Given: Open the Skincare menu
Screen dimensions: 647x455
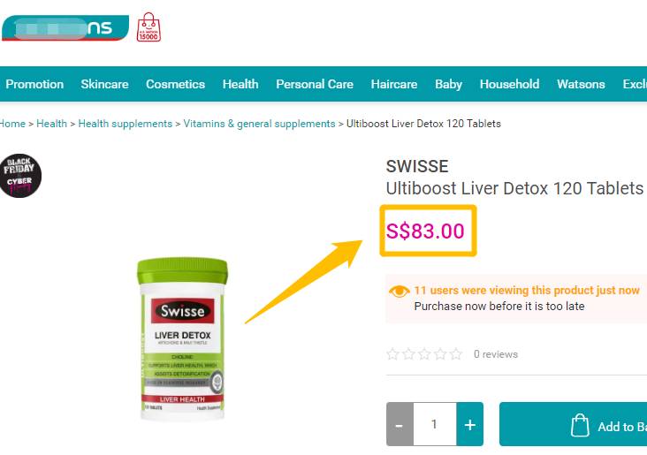Looking at the screenshot, I should [105, 84].
